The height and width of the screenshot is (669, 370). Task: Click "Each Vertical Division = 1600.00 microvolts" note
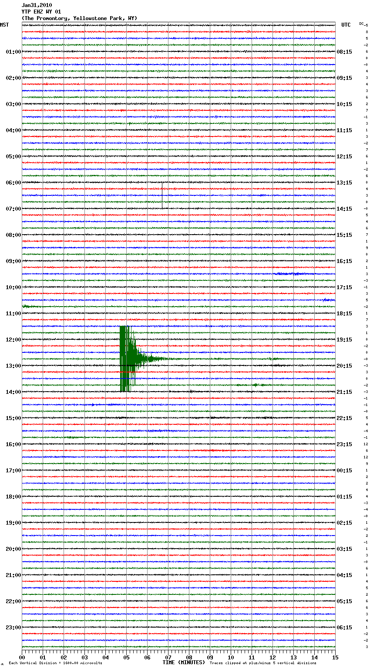pyautogui.click(x=55, y=663)
